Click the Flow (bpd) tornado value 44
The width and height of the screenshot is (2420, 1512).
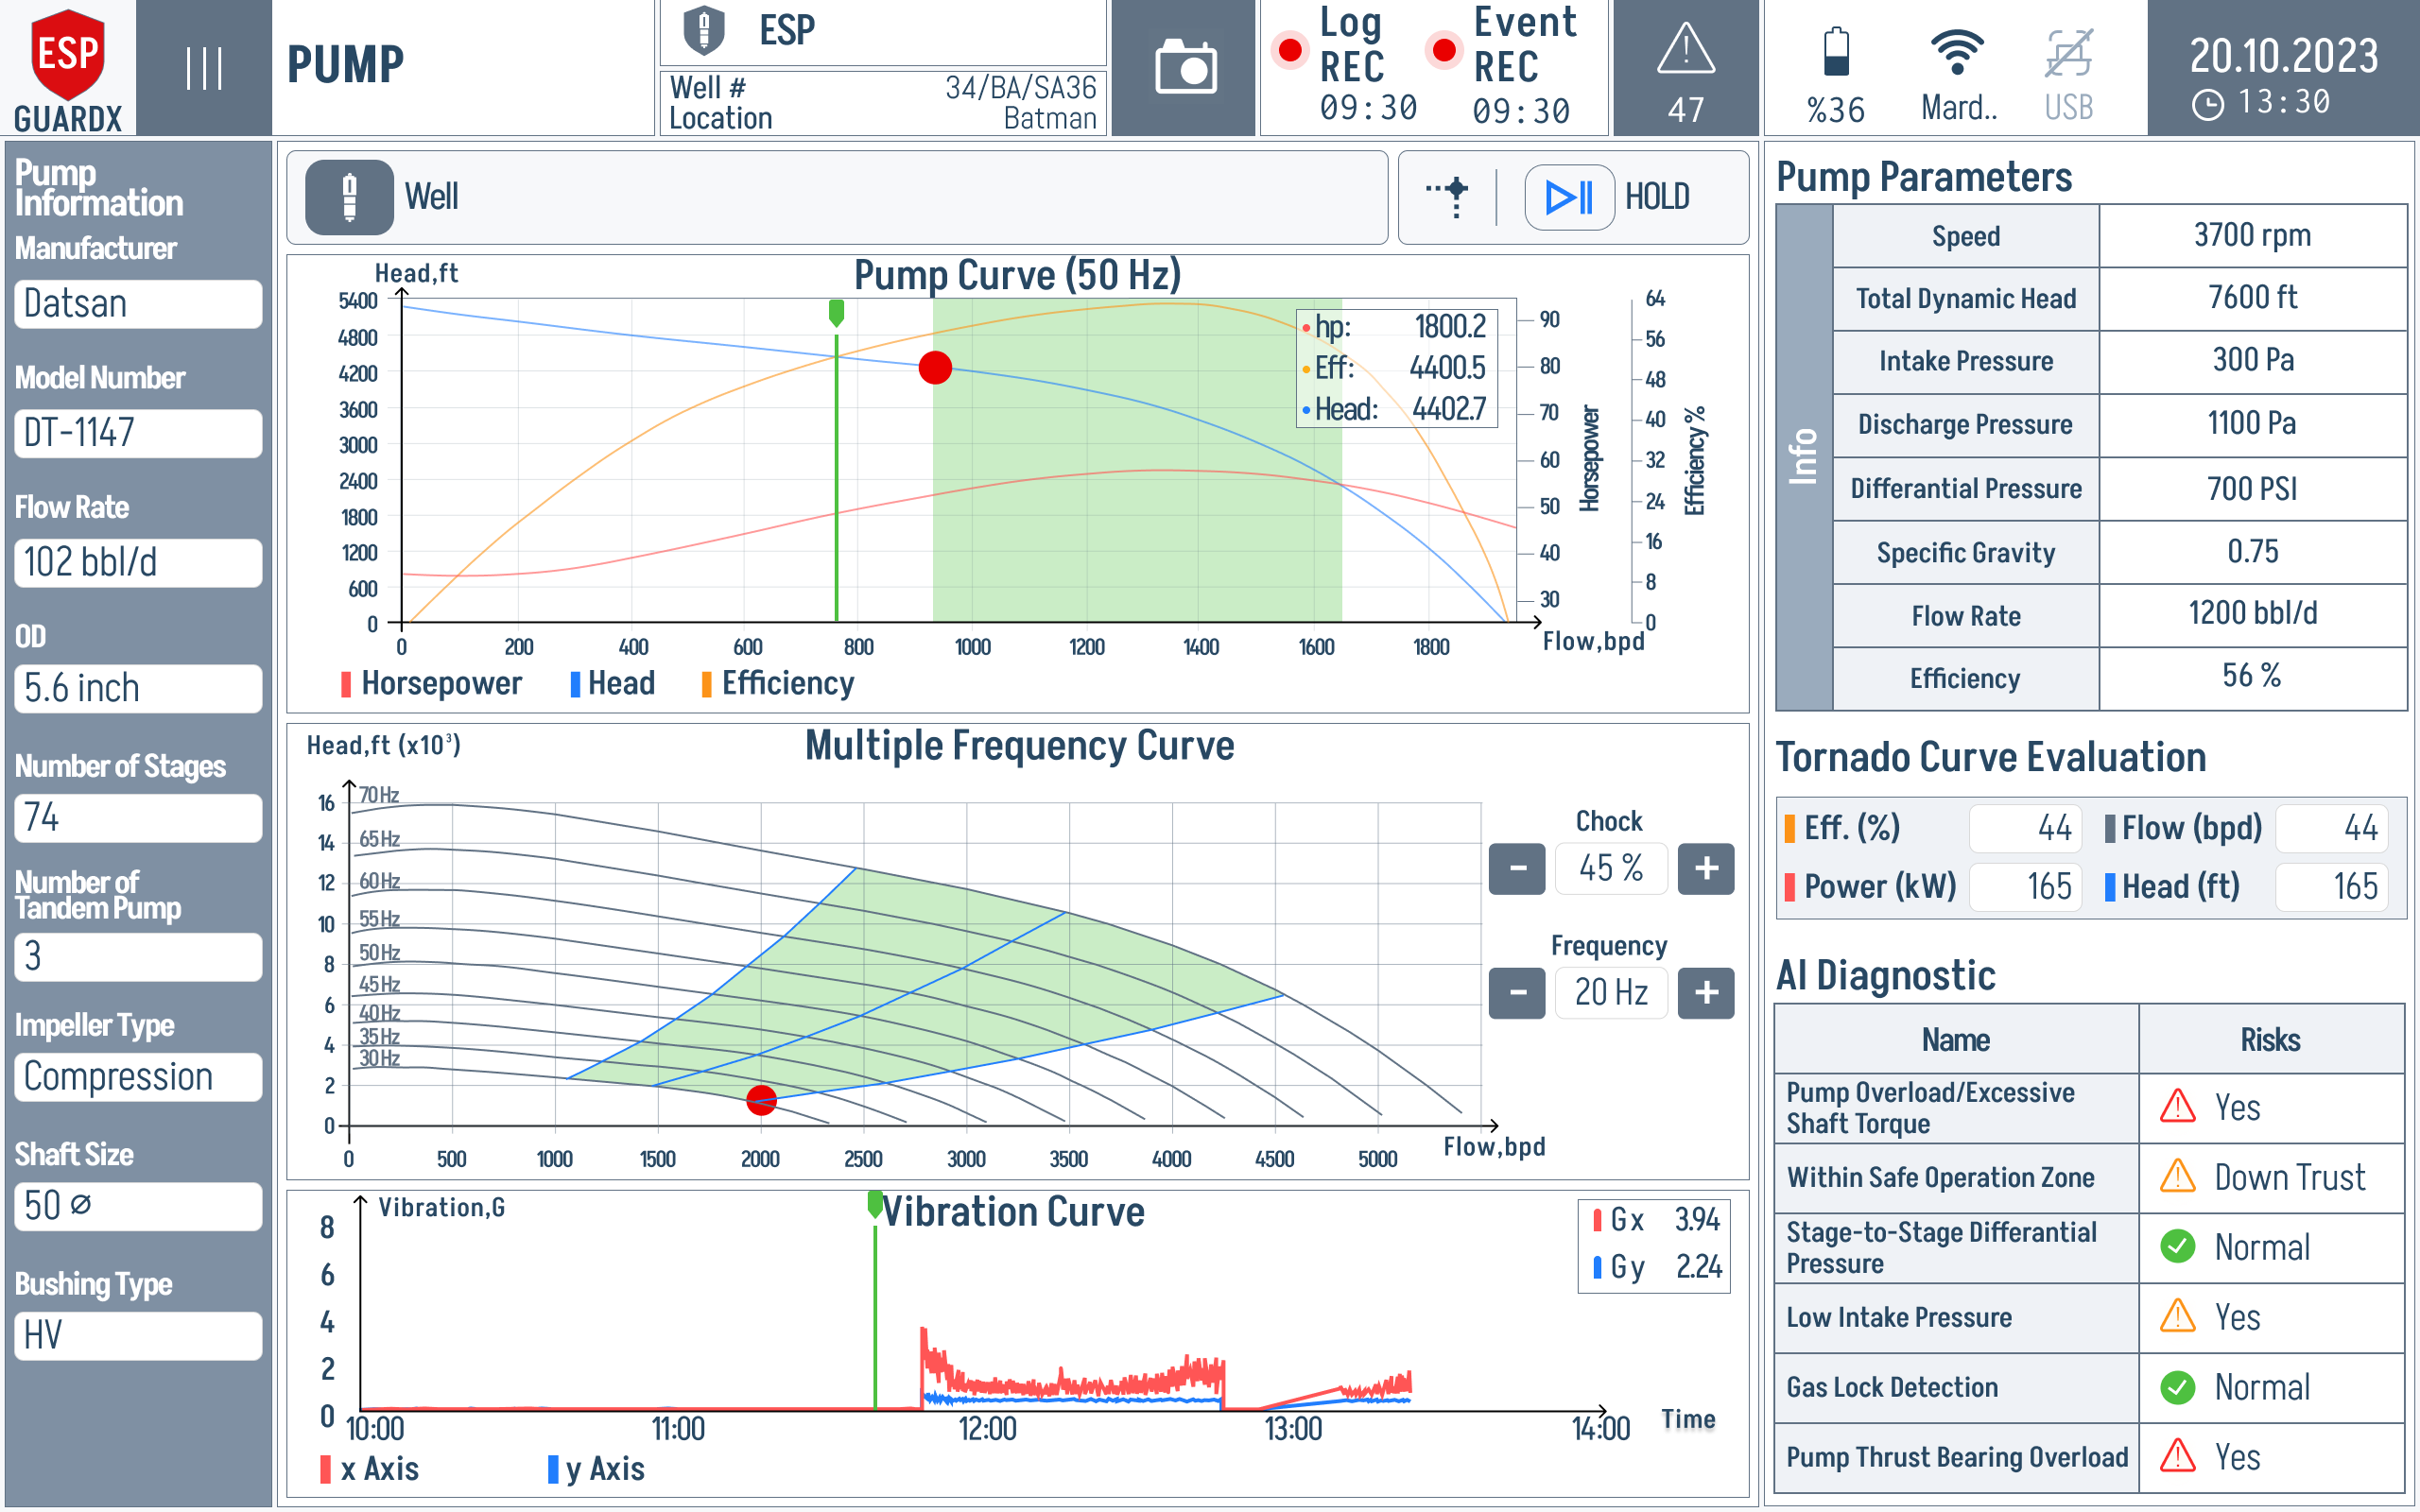[2331, 828]
